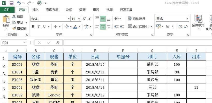Open the 文件 File tab
Image resolution: width=212 pixels, height=103 pixels.
tap(7, 10)
